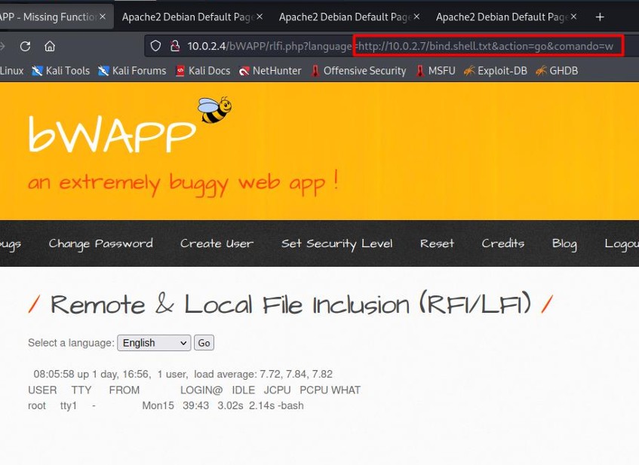Click the Go button

coord(204,343)
